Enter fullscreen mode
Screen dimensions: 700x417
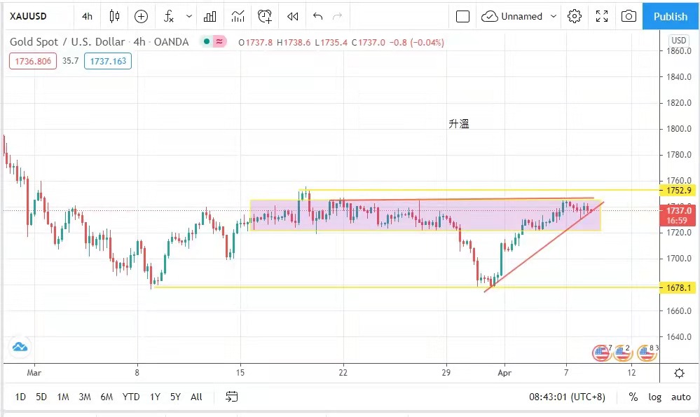tap(601, 16)
